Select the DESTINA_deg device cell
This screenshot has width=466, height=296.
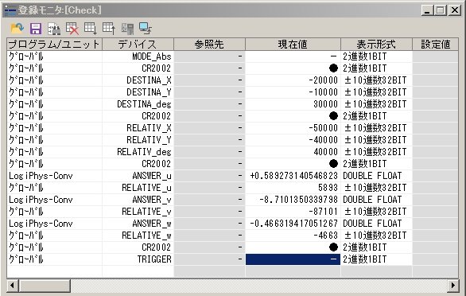pos(138,104)
